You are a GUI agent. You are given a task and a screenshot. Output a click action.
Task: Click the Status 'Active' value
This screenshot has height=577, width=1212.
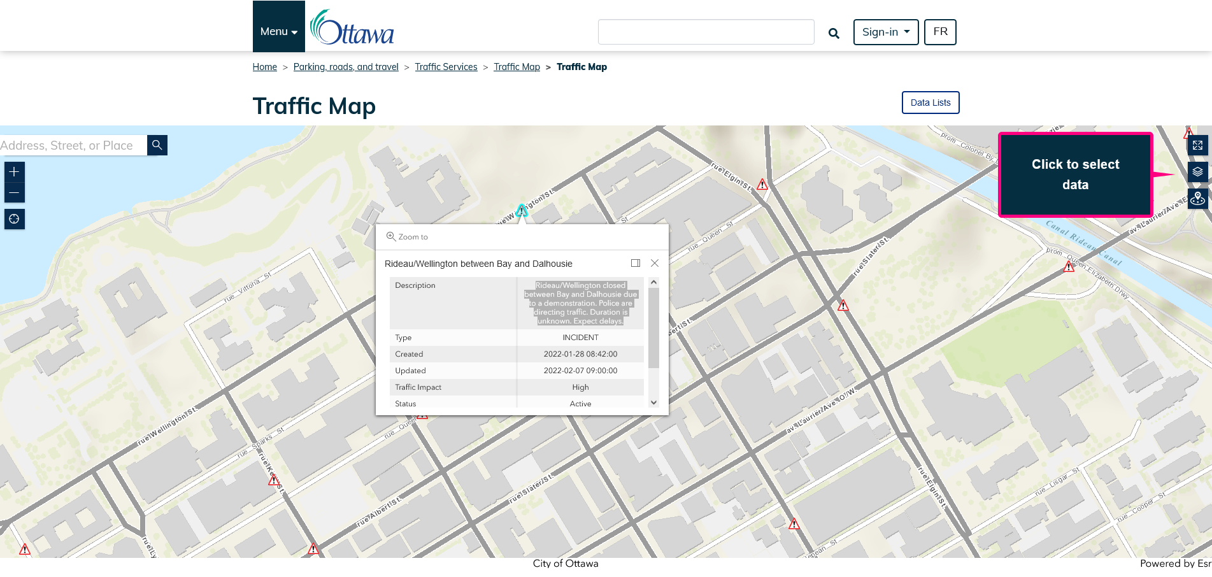click(x=580, y=404)
